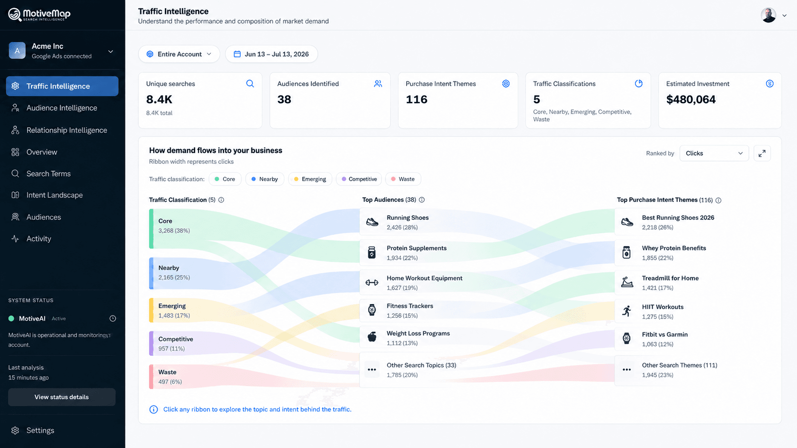Click the Fitbit vs Garmin watch icon
The height and width of the screenshot is (448, 797).
point(627,339)
